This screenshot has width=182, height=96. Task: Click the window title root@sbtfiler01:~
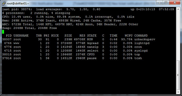point(18,4)
